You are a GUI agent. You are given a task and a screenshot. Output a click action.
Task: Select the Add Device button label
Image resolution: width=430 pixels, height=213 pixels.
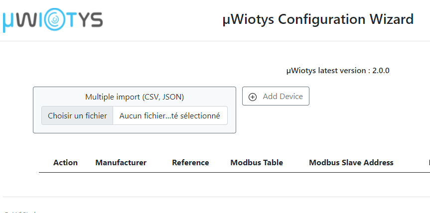tap(283, 97)
